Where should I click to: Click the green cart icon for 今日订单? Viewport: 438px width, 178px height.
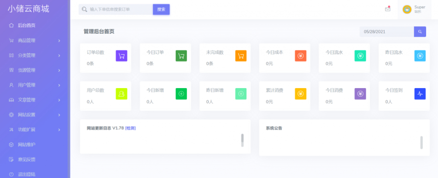pyautogui.click(x=182, y=56)
